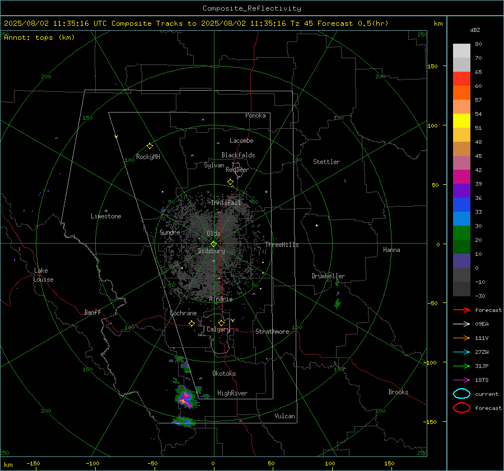Click the dBZ legend heading
The image size is (504, 471).
(x=475, y=30)
